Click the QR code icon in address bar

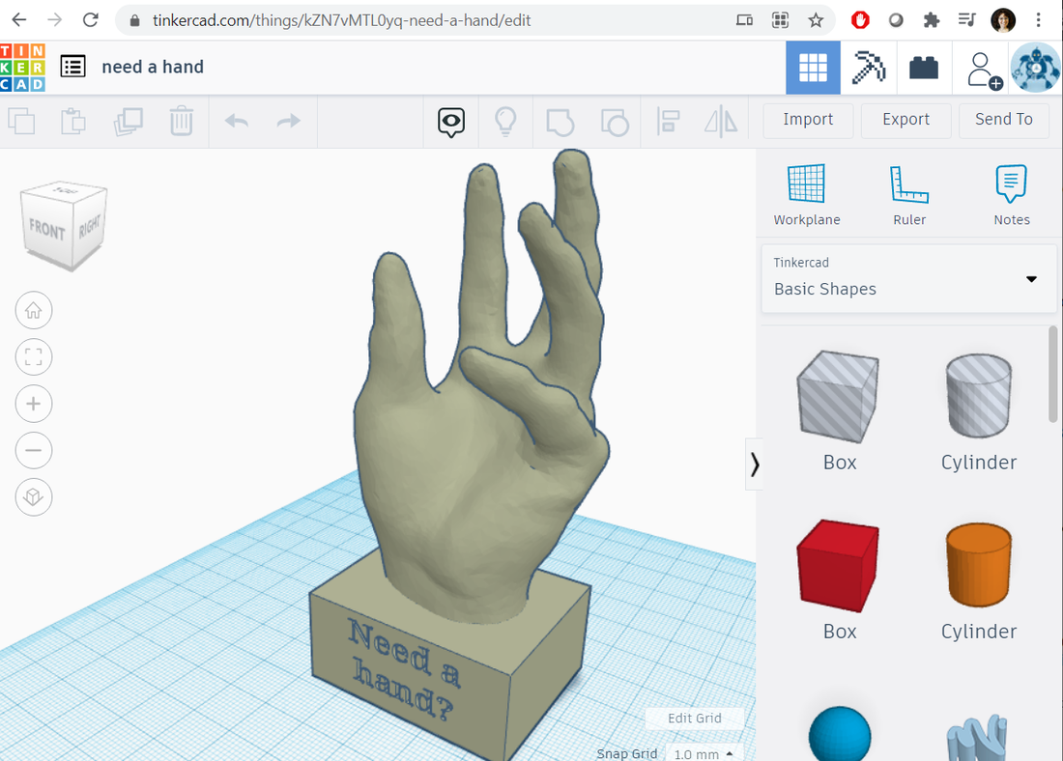click(780, 20)
